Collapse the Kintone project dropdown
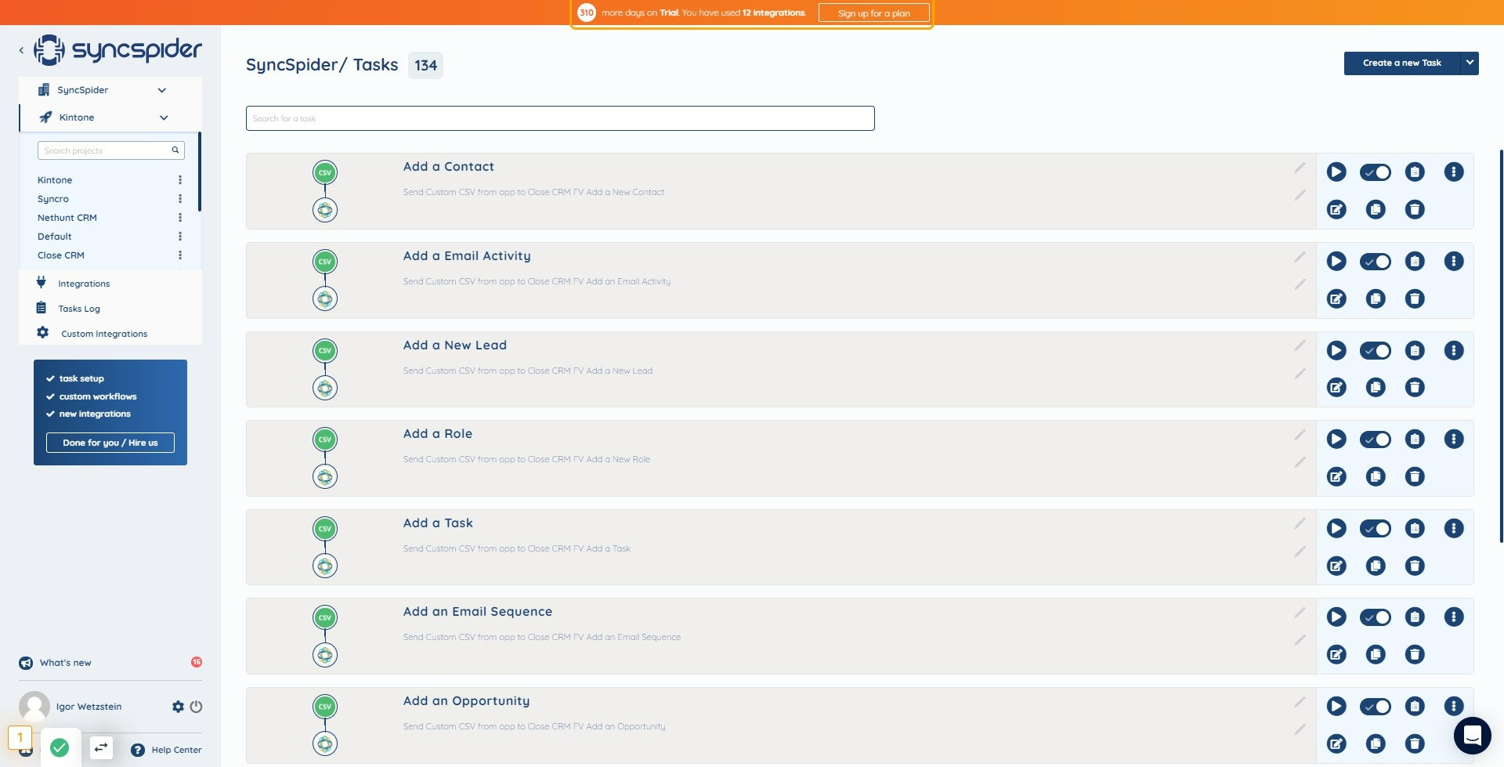 [x=164, y=118]
